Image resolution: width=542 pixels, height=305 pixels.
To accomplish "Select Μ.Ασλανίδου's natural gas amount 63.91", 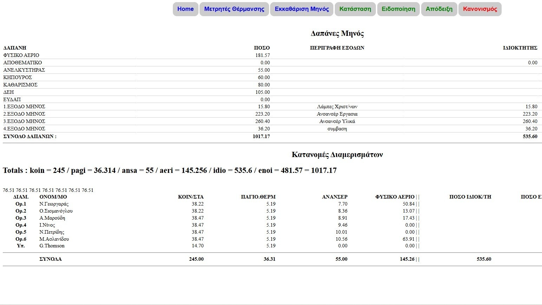I will click(408, 239).
